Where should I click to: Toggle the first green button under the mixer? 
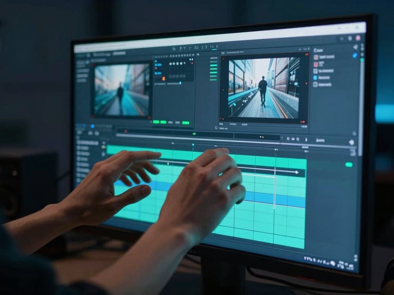tap(156, 122)
